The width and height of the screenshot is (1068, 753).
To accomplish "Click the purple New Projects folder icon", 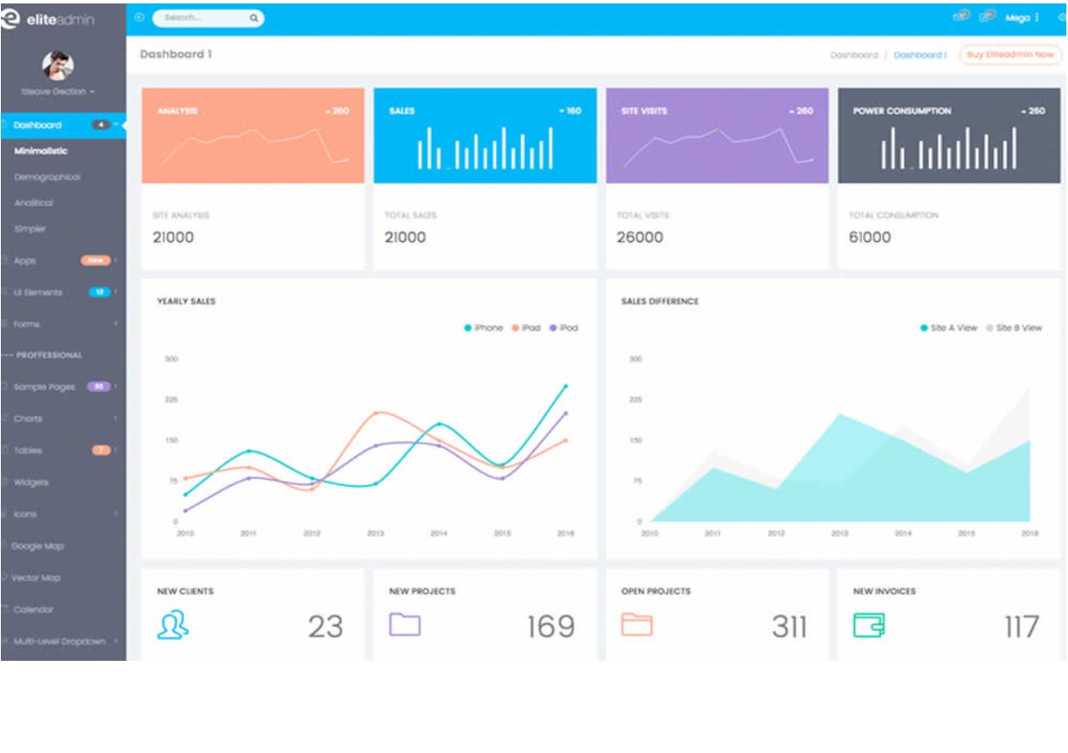I will pos(405,624).
